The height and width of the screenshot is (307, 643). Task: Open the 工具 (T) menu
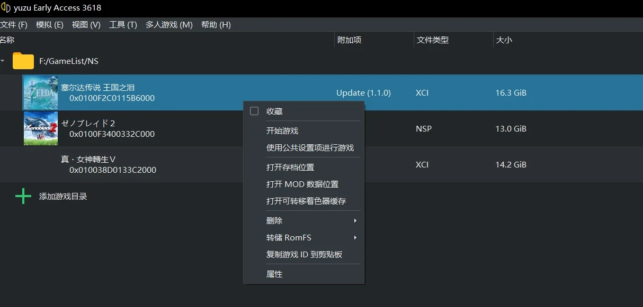[123, 25]
